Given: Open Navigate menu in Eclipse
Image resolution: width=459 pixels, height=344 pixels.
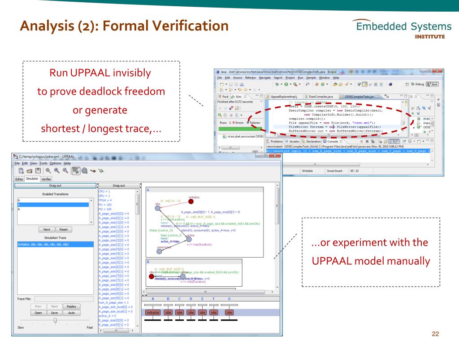Looking at the screenshot, I should coord(265,78).
